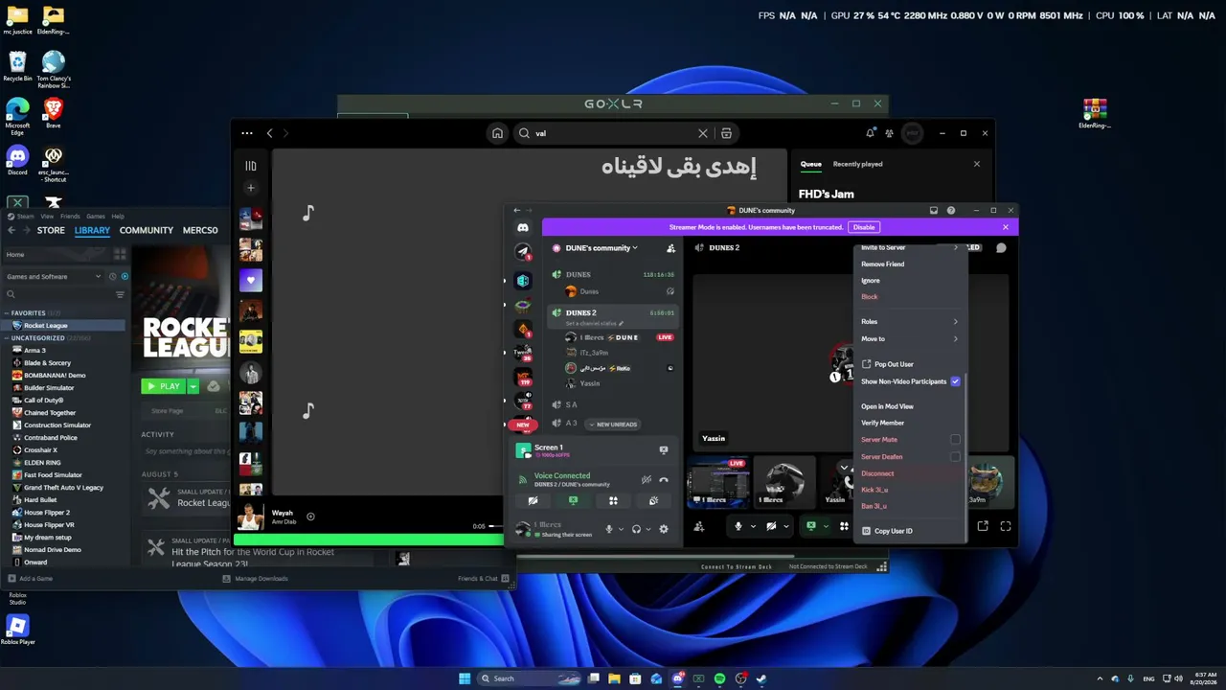Select the 1 Mercs LIVE stream thumbnail
The image size is (1226, 690).
[717, 482]
